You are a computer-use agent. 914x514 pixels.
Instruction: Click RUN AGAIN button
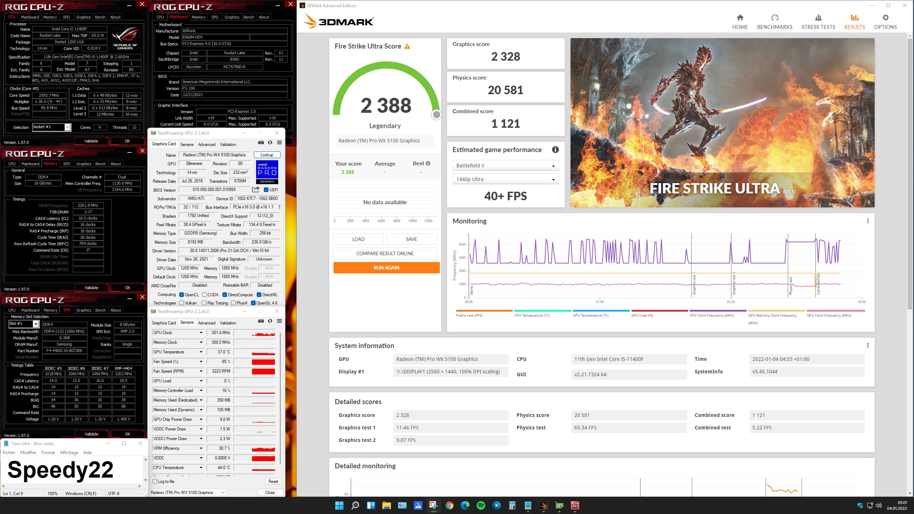(386, 268)
